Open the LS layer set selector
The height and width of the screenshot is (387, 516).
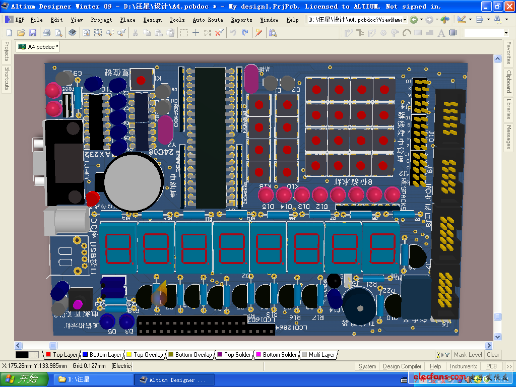(33, 355)
